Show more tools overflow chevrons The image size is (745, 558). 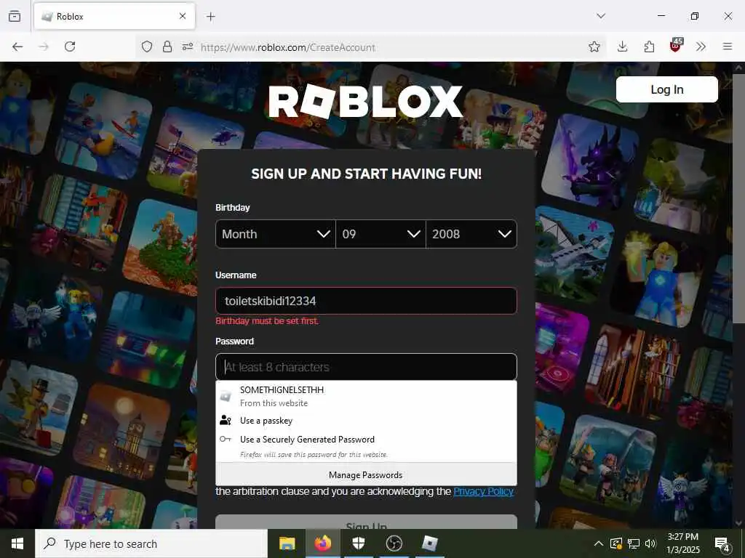701,46
